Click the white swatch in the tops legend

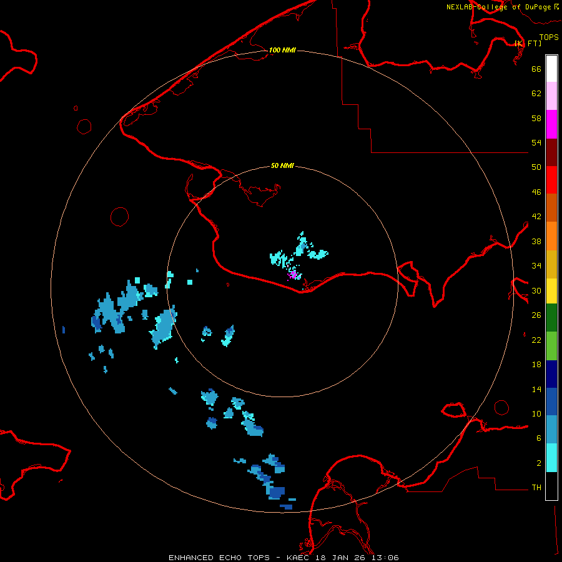tap(551, 69)
